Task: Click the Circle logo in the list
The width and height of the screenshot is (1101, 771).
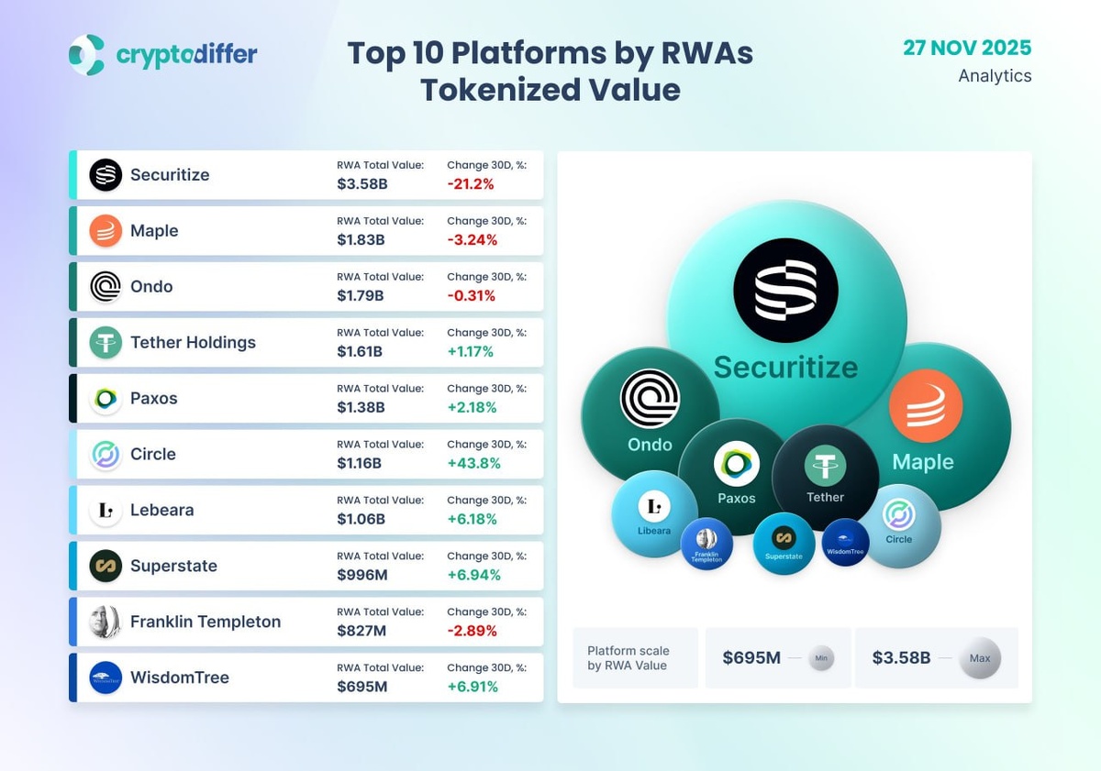Action: tap(106, 455)
